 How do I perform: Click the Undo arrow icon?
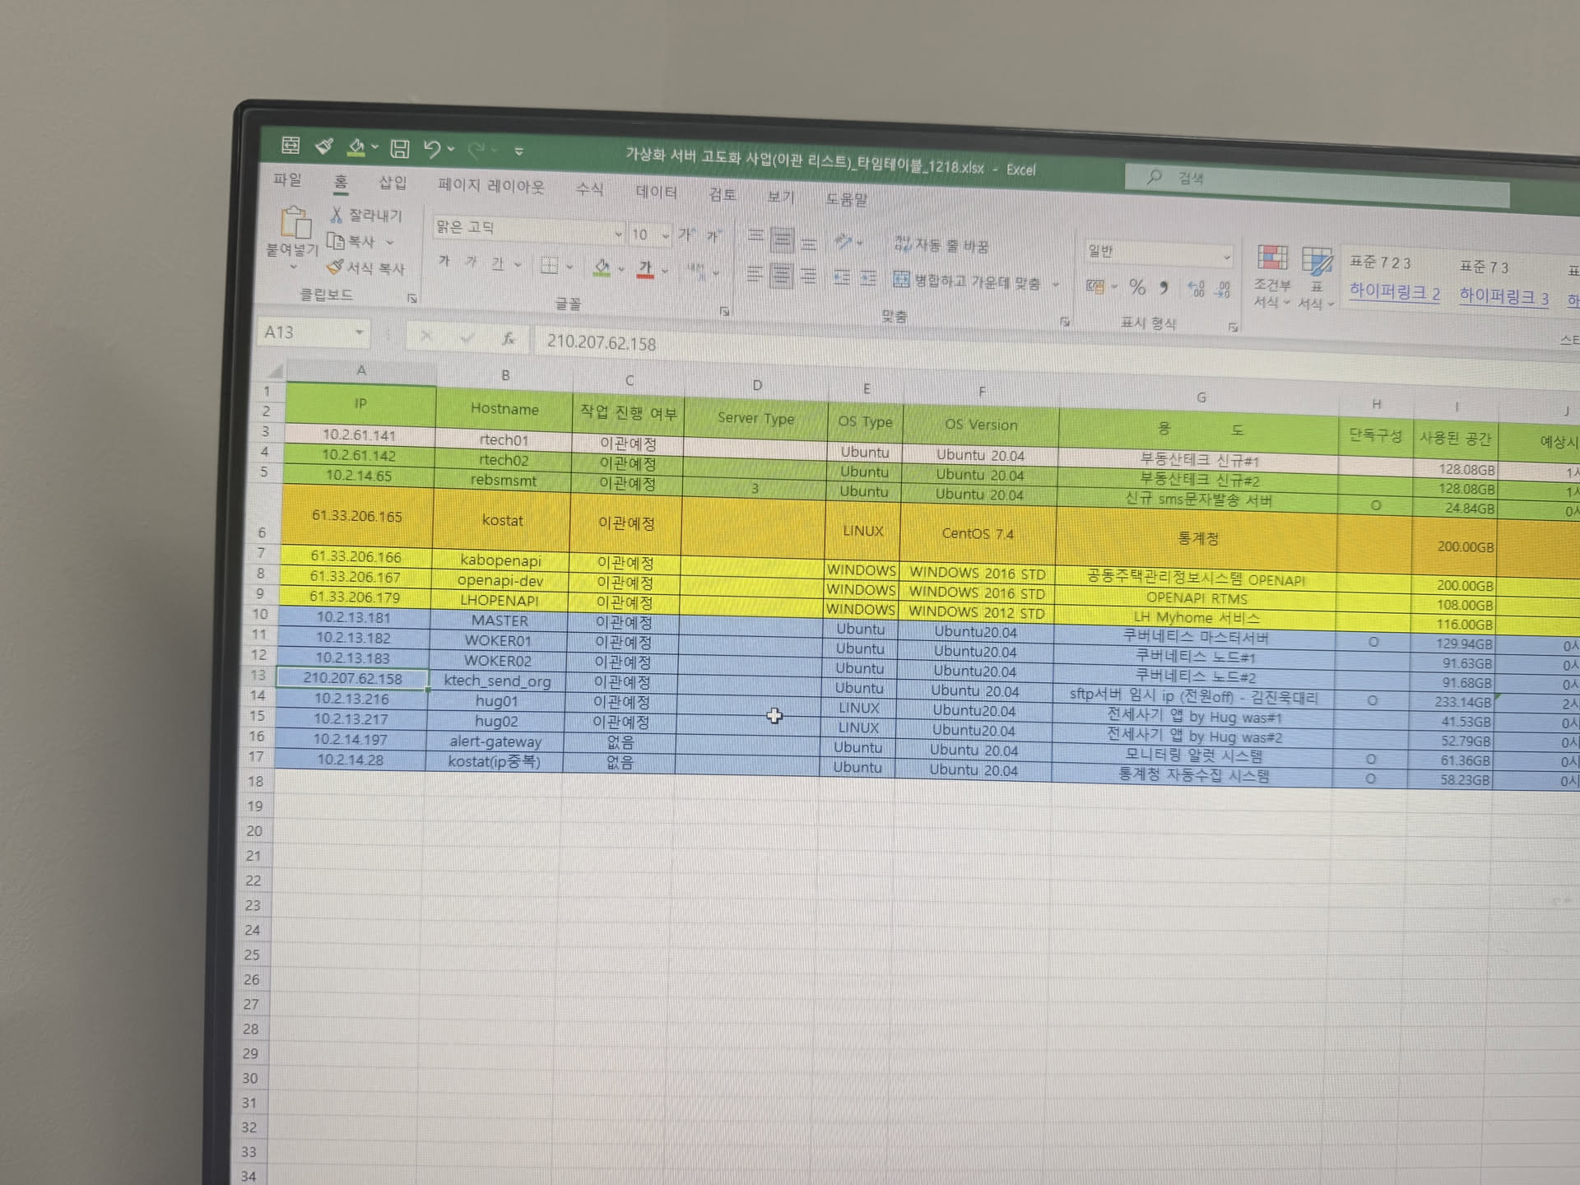point(432,149)
